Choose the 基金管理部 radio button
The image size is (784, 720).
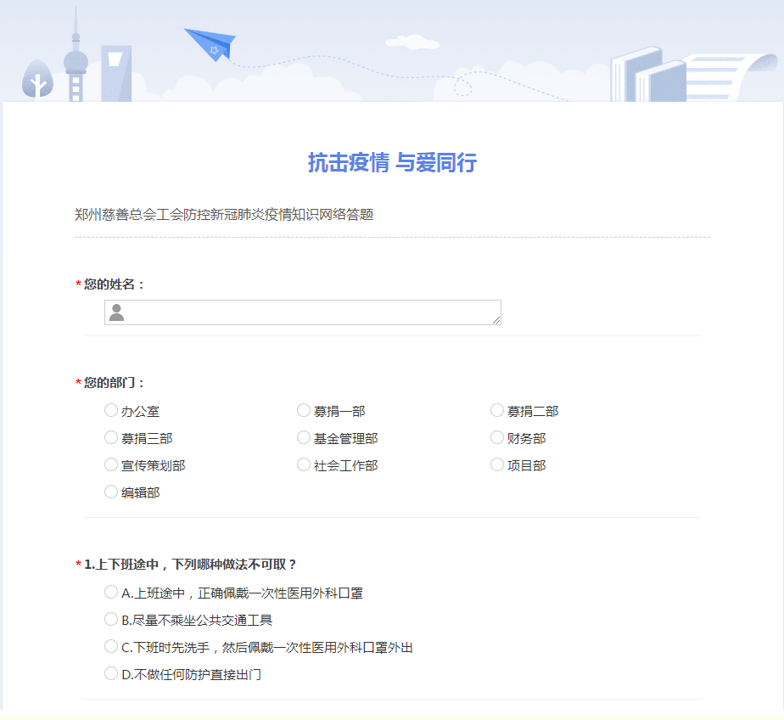click(x=304, y=438)
